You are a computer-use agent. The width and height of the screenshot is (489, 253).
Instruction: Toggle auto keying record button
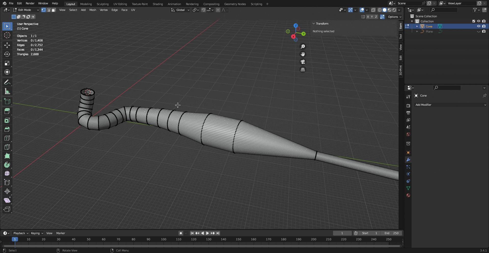pyautogui.click(x=181, y=233)
